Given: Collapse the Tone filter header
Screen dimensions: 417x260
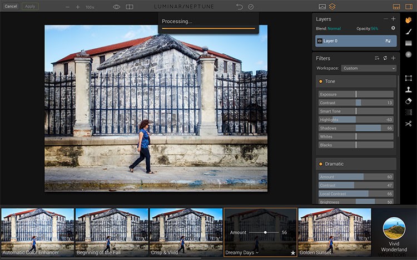Looking at the screenshot, I should tap(356, 81).
